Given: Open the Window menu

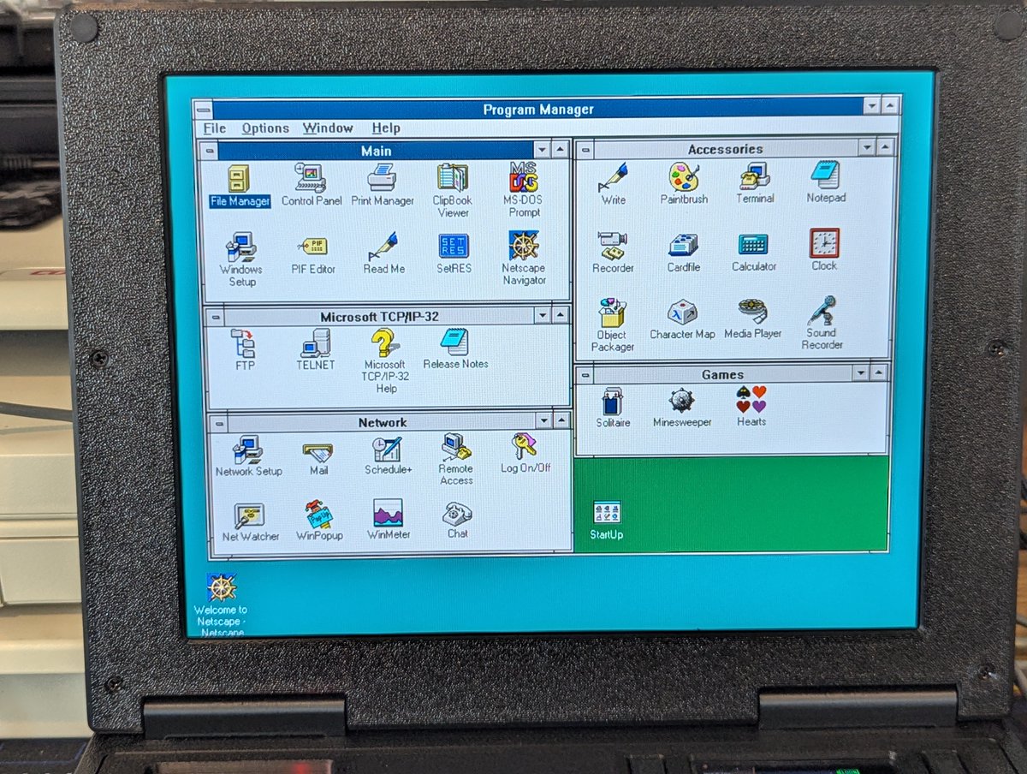Looking at the screenshot, I should (x=328, y=128).
